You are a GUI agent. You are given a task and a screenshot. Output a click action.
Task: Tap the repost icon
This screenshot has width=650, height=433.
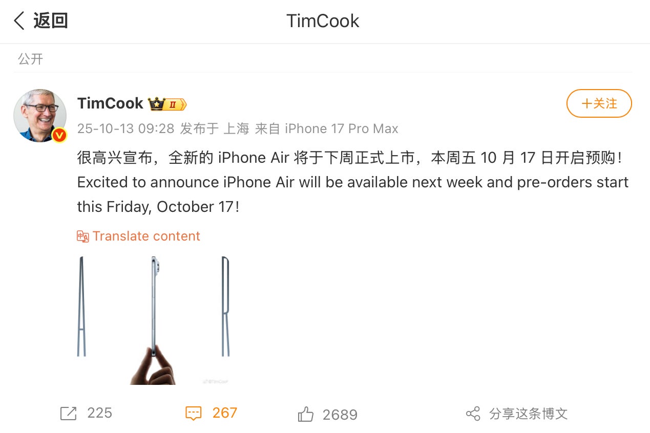point(68,414)
